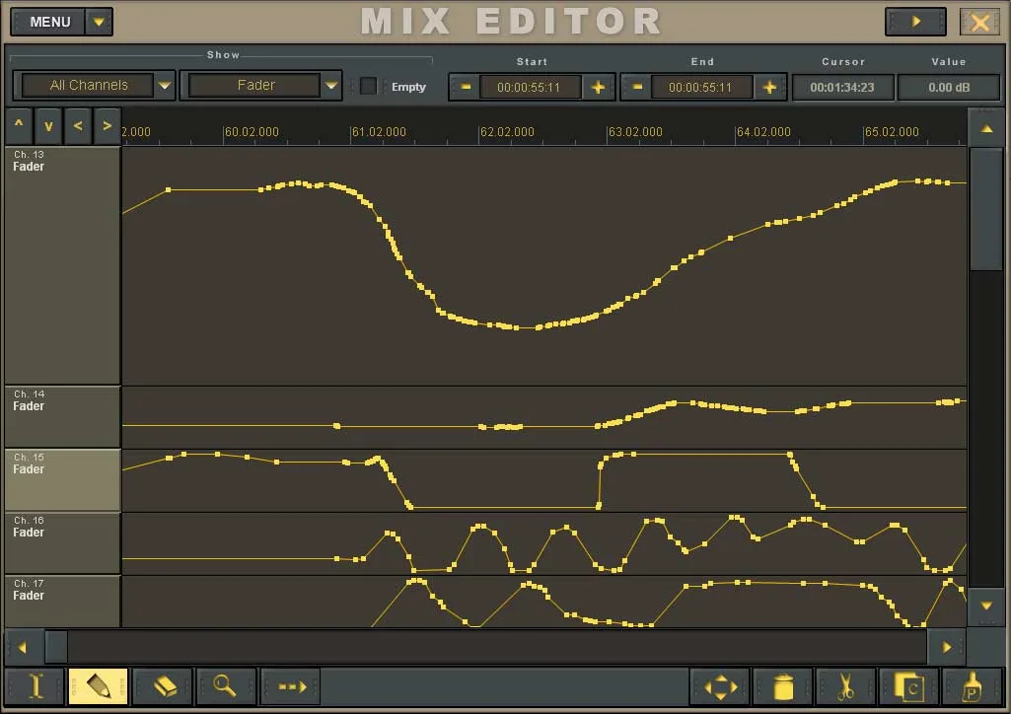Select the eraser tool
1011x714 pixels.
click(x=164, y=686)
